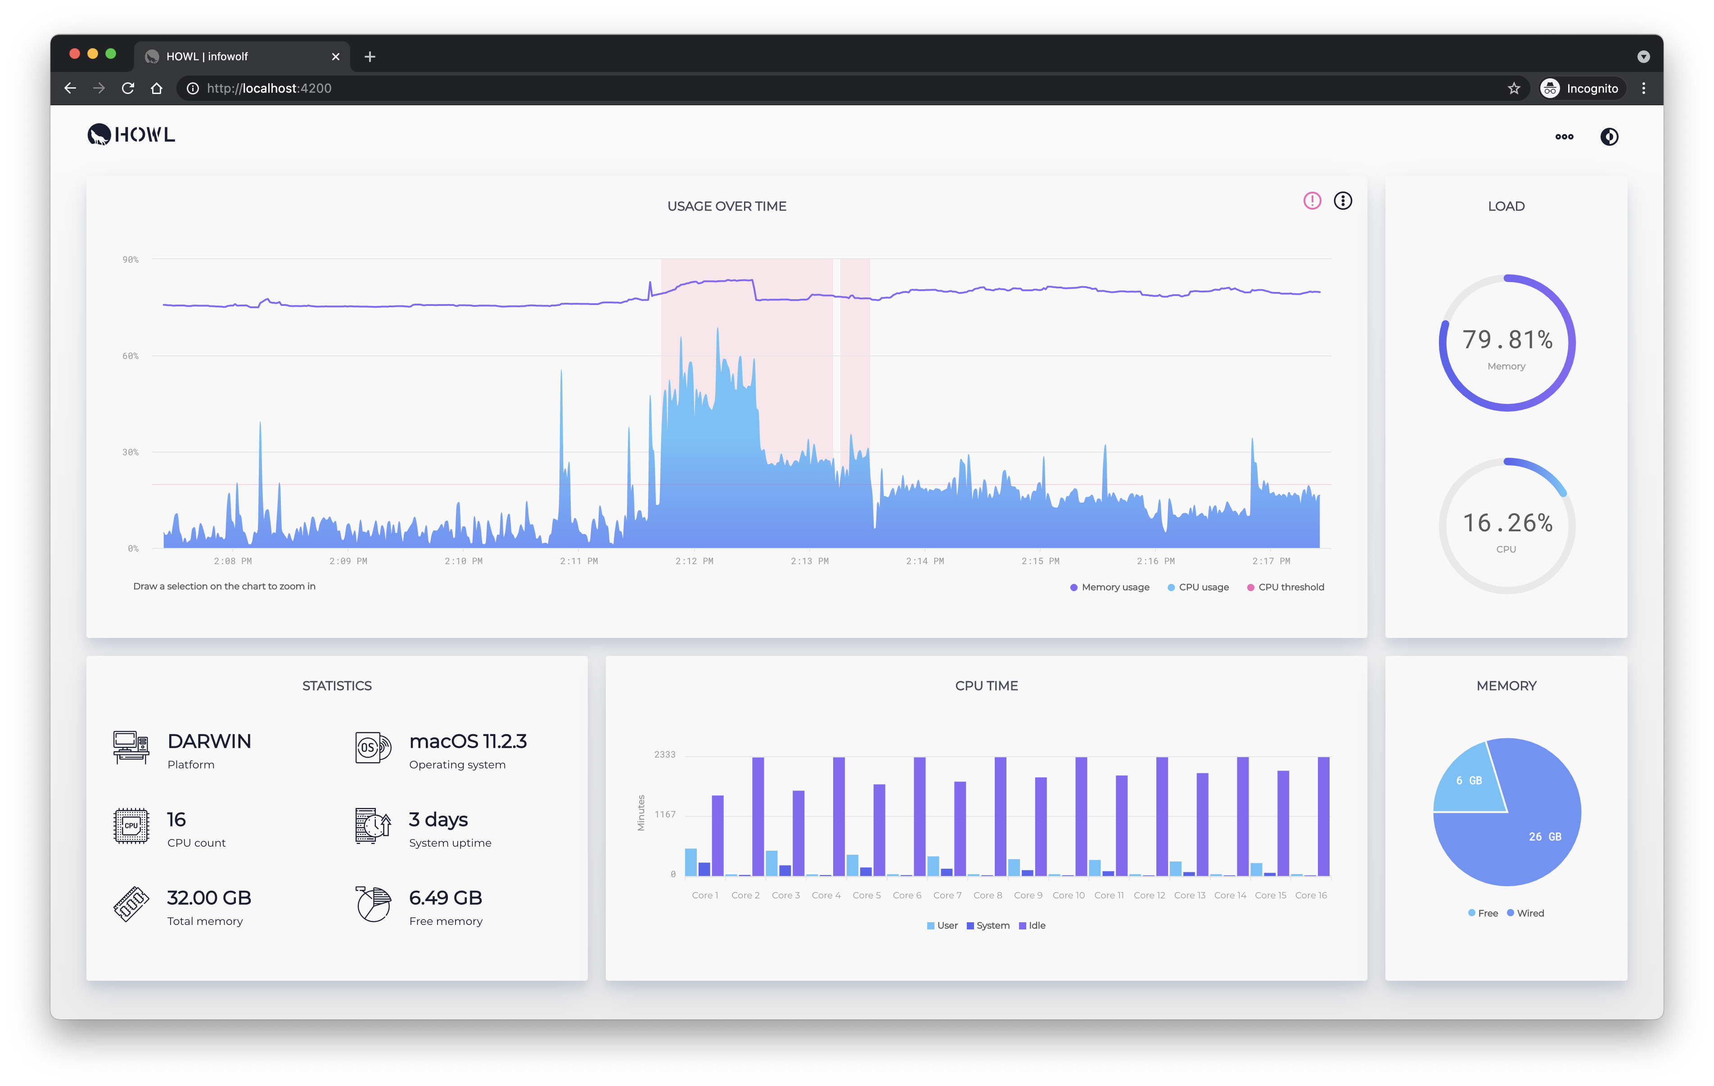Click the Core 1 idle bar
1714x1086 pixels.
717,835
